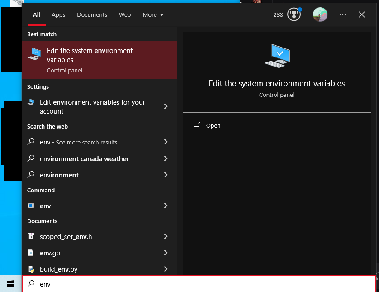Switch to the Apps tab
The width and height of the screenshot is (379, 292).
pos(58,14)
